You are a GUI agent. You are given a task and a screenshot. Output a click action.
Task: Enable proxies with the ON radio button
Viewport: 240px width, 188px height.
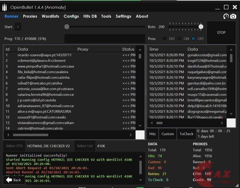(179, 38)
